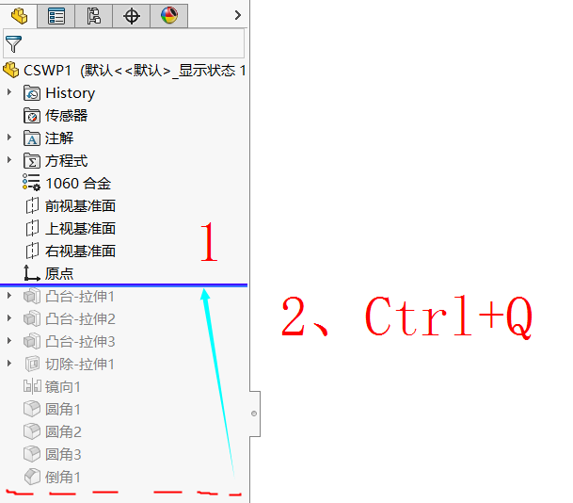
Task: Switch to the ConfigurationManager tab
Action: [93, 16]
